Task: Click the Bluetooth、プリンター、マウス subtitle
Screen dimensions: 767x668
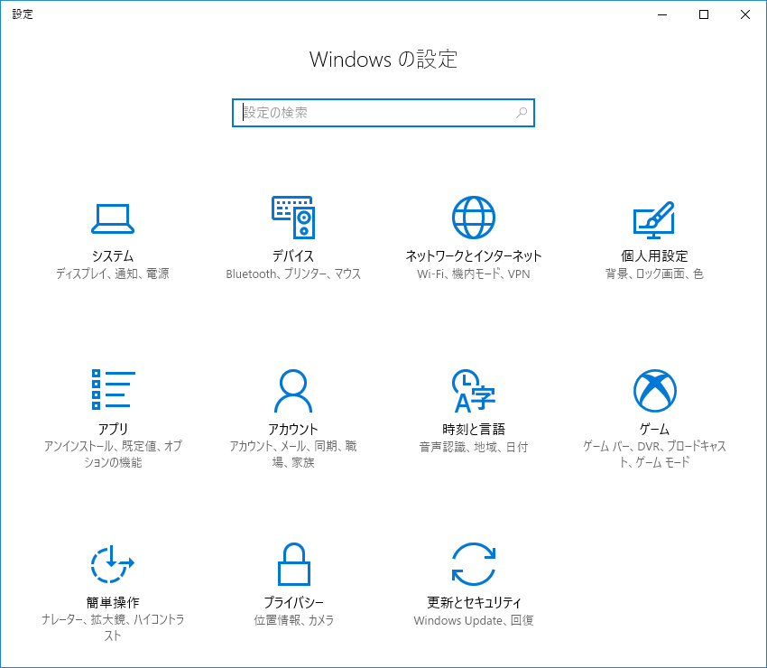Action: (293, 274)
